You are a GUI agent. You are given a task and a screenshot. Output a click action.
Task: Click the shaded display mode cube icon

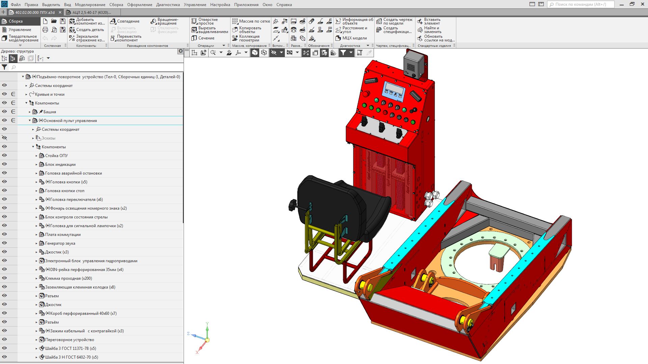tap(255, 53)
